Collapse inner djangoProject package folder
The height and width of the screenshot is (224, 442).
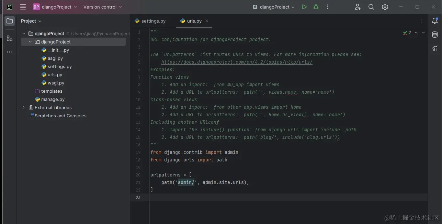pyautogui.click(x=30, y=42)
